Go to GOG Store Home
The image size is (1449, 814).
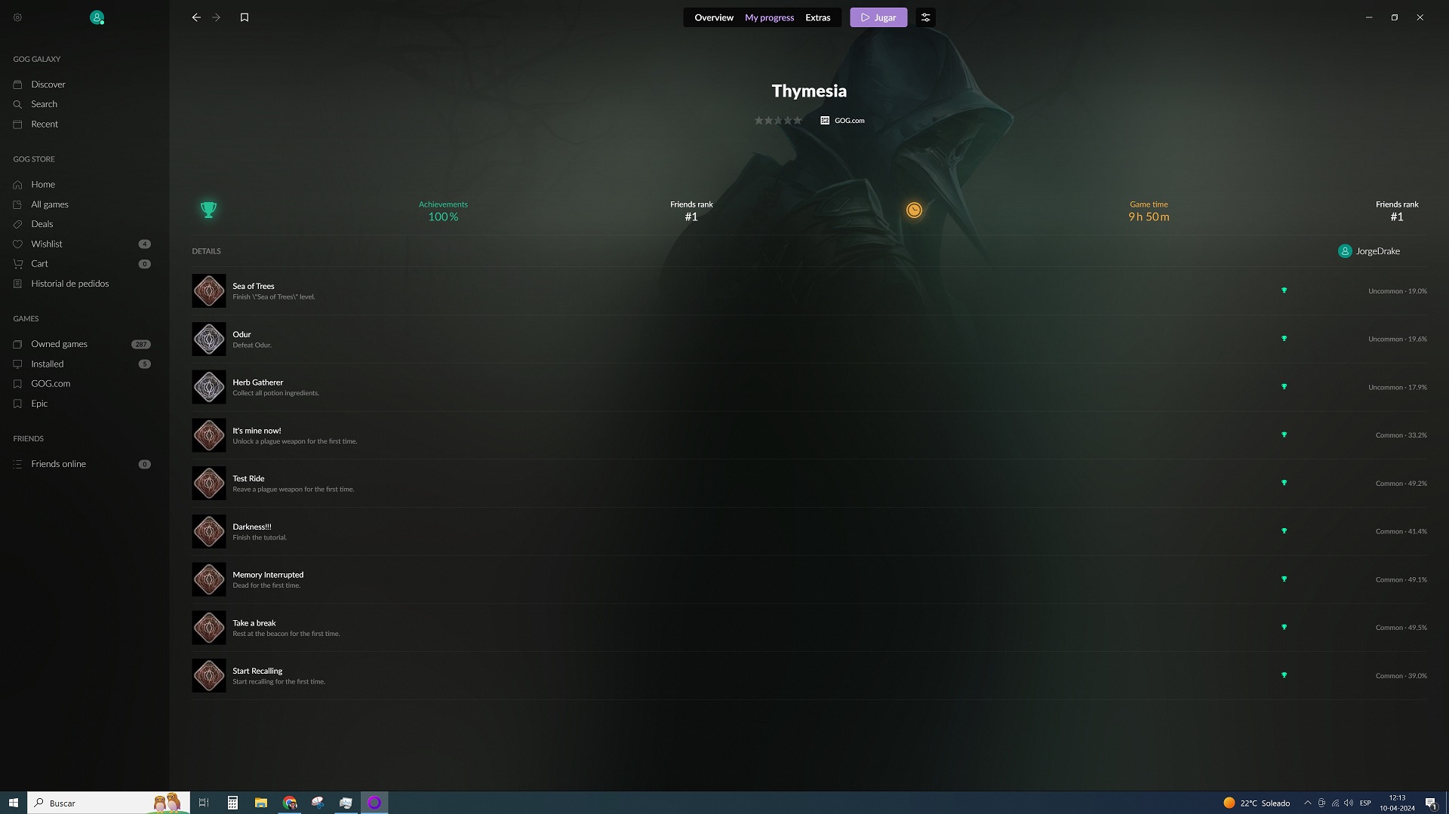coord(43,184)
